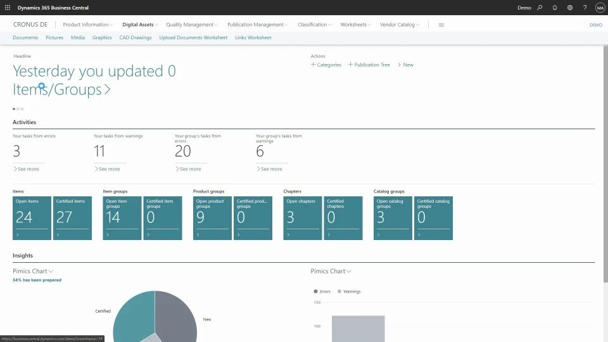608x342 pixels.
Task: Click the Certified slice of pie chart
Action: point(132,313)
